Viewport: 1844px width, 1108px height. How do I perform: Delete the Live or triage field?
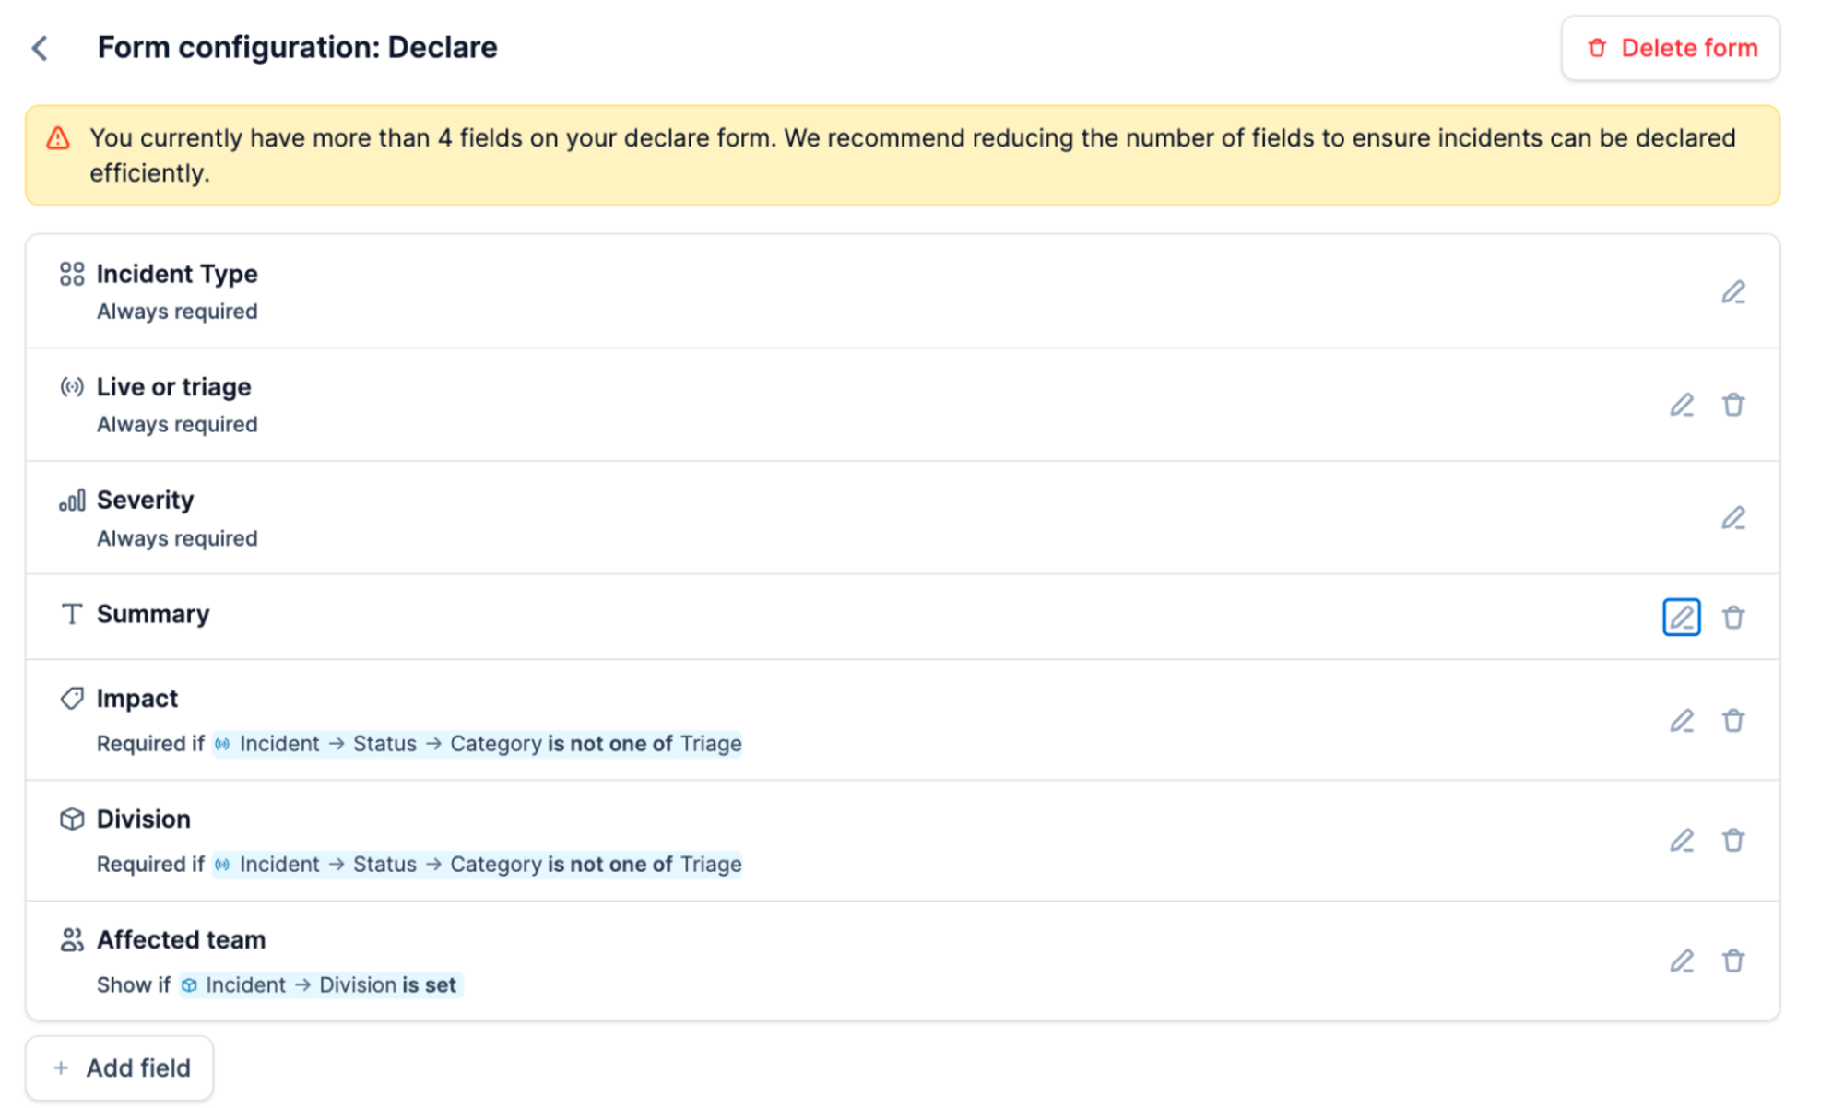1732,405
